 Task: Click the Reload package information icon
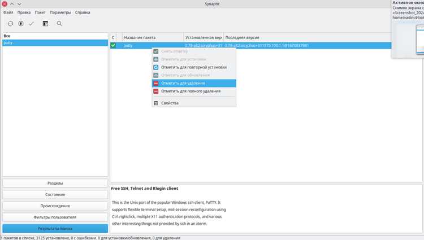pos(10,24)
